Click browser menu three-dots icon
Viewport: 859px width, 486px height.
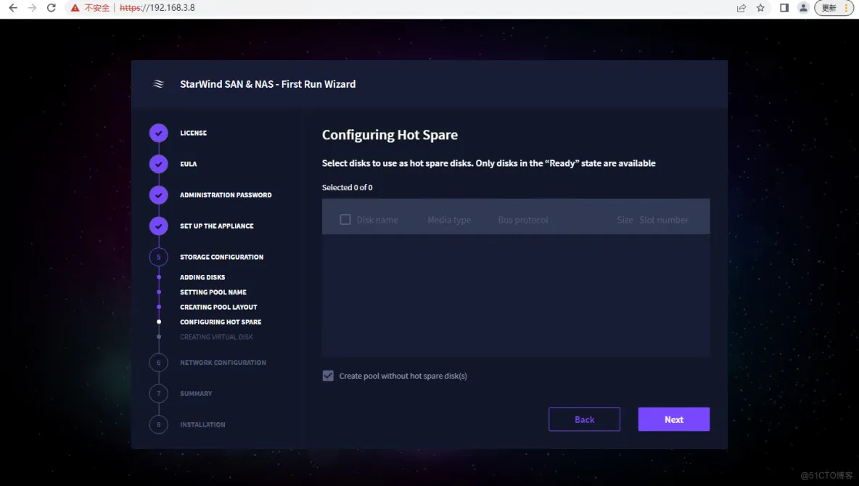click(847, 8)
